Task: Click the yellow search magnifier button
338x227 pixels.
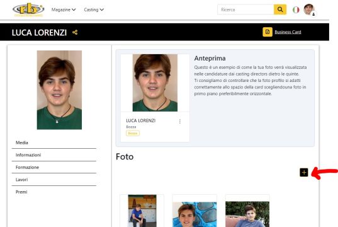Action: [280, 9]
